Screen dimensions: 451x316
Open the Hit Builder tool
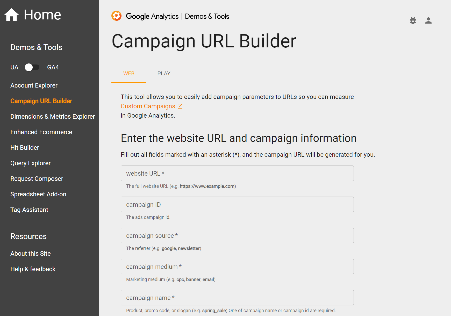25,148
